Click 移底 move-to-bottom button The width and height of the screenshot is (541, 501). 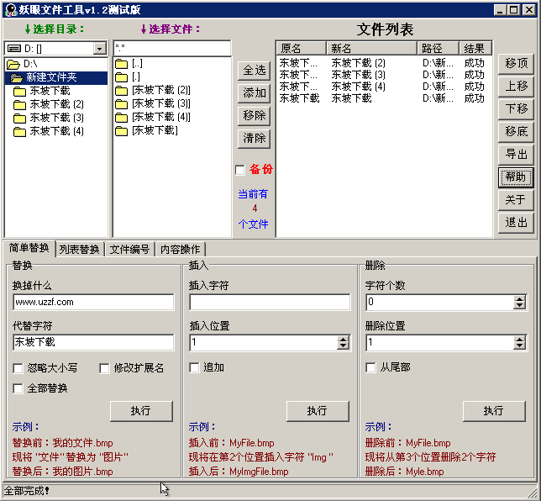(x=516, y=131)
